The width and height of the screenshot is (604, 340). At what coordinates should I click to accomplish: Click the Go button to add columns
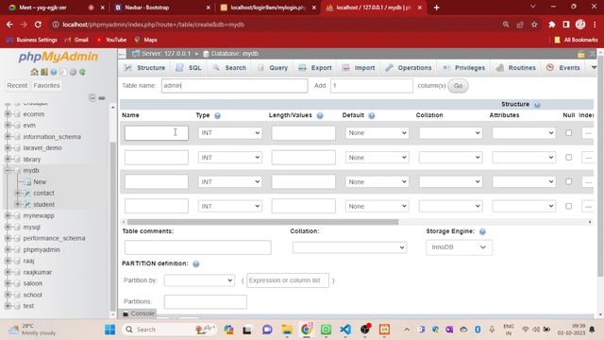(458, 86)
